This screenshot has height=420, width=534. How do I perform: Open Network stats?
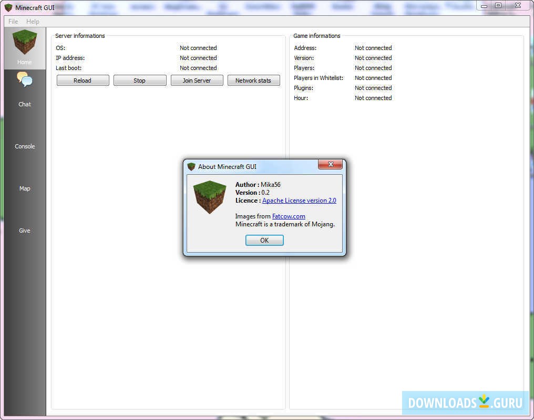point(253,80)
